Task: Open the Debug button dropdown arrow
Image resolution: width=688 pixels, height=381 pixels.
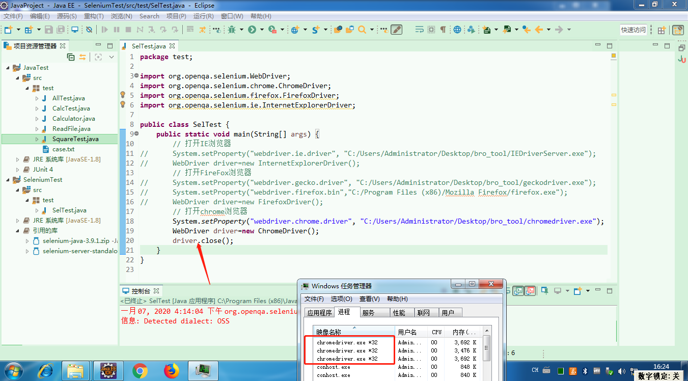Action: pyautogui.click(x=241, y=30)
